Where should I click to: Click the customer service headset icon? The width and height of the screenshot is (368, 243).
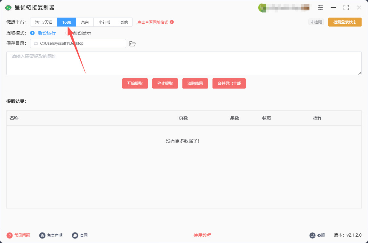(312, 235)
